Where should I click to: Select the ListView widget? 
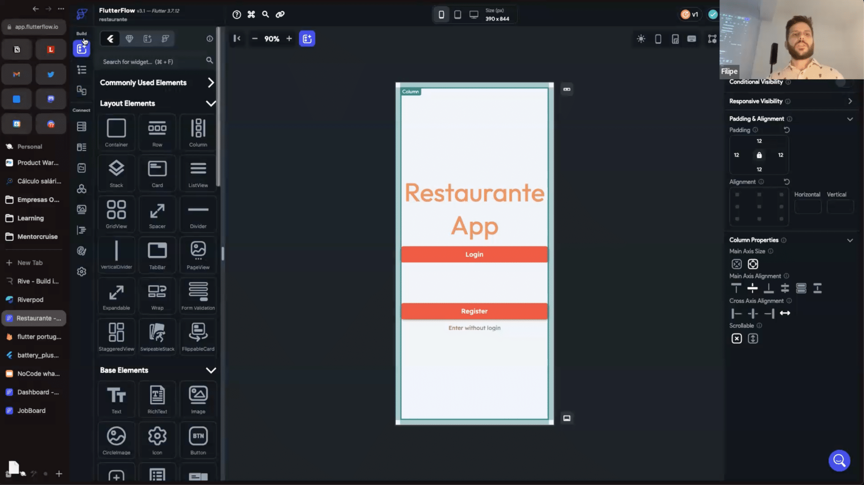tap(198, 173)
